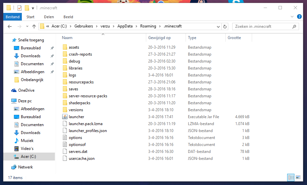Open address bar history dropdown
Screen dimensions: 307x185
click(218, 26)
